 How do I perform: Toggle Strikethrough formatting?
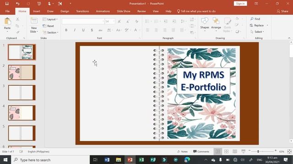pyautogui.click(x=100, y=30)
